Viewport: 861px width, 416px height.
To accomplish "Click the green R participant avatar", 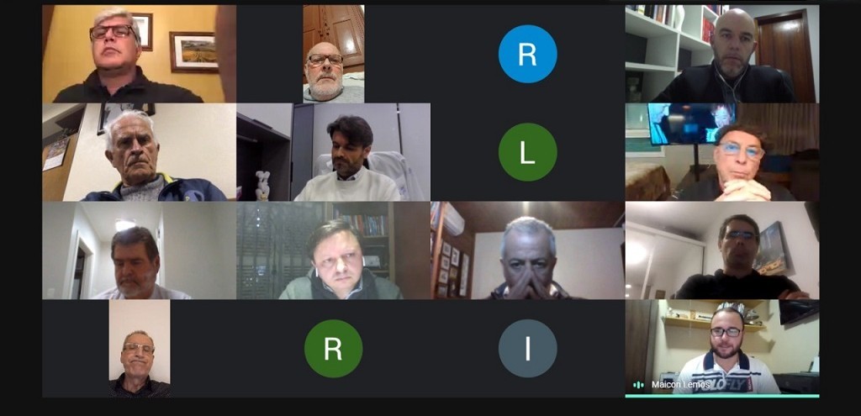I will point(333,349).
